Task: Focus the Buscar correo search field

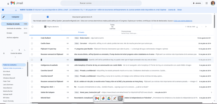Action: tap(101, 3)
